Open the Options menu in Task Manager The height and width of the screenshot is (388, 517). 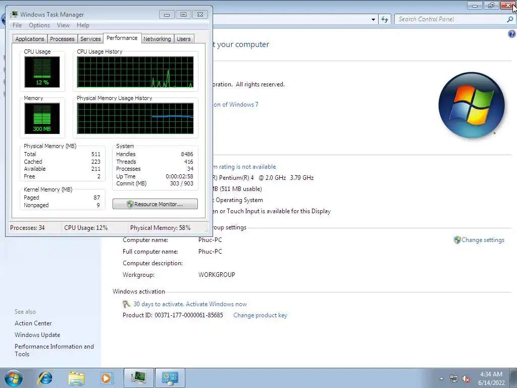(x=39, y=25)
